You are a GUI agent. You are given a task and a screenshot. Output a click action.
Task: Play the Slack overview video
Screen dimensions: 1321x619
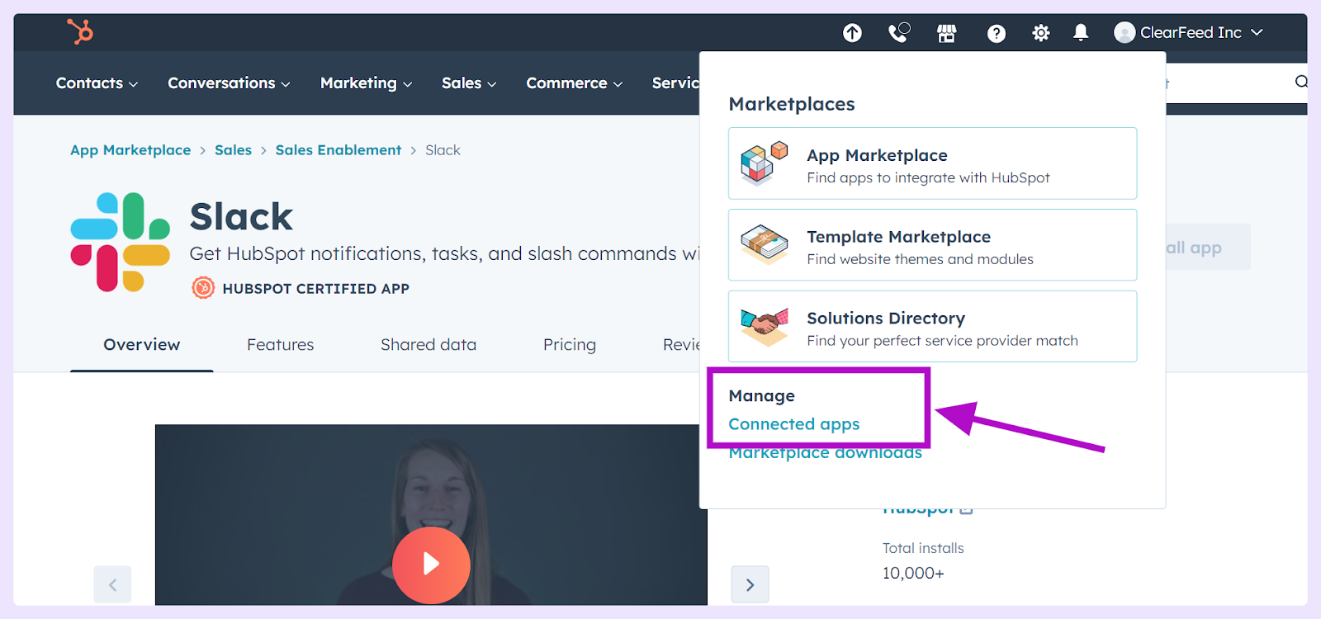coord(431,565)
